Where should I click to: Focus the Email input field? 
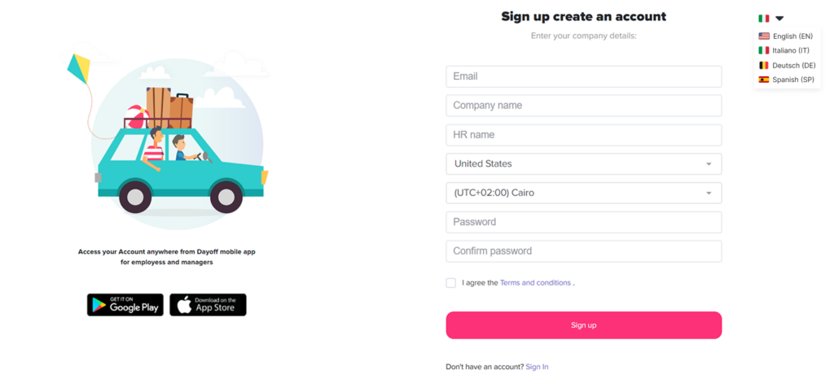click(x=583, y=76)
